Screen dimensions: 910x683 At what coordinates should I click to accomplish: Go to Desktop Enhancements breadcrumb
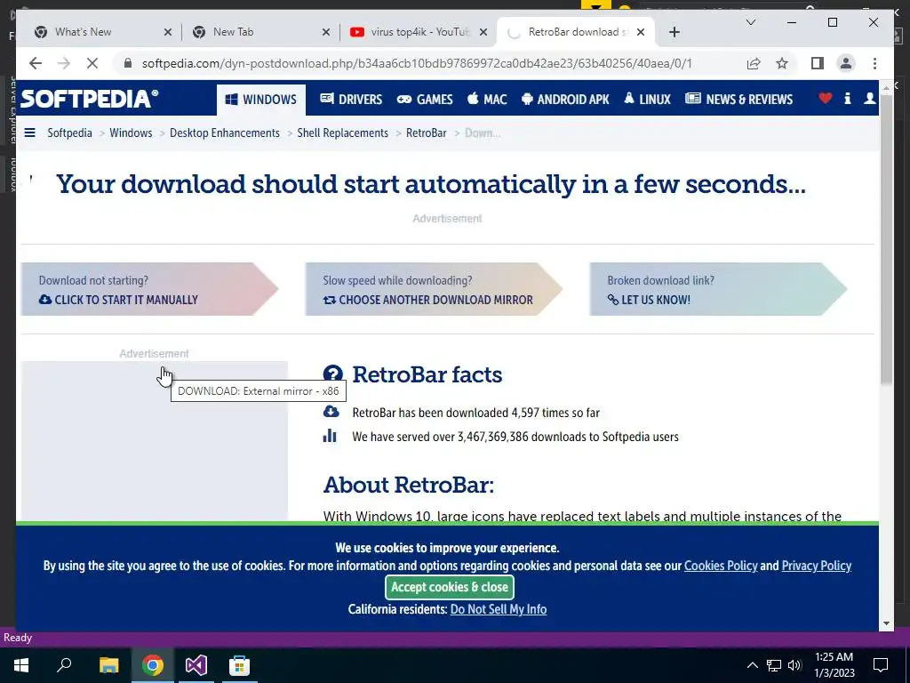pos(225,133)
